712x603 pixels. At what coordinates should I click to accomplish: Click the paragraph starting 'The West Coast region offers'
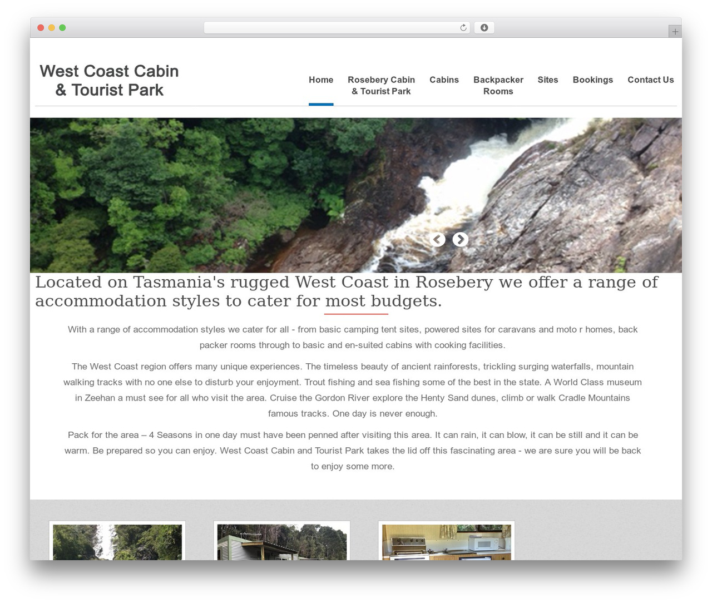[x=353, y=390]
